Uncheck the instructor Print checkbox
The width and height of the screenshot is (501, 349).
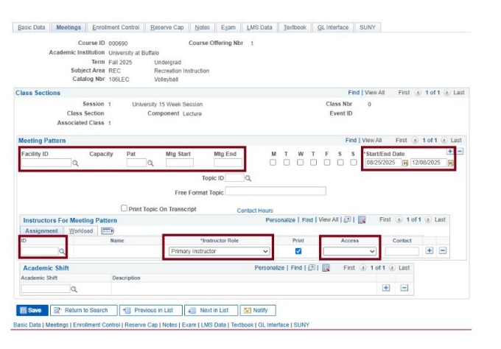298,251
